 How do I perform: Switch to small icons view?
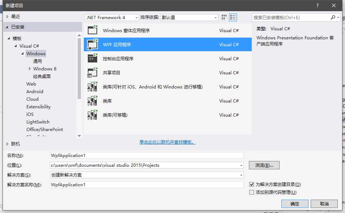tap(224, 17)
